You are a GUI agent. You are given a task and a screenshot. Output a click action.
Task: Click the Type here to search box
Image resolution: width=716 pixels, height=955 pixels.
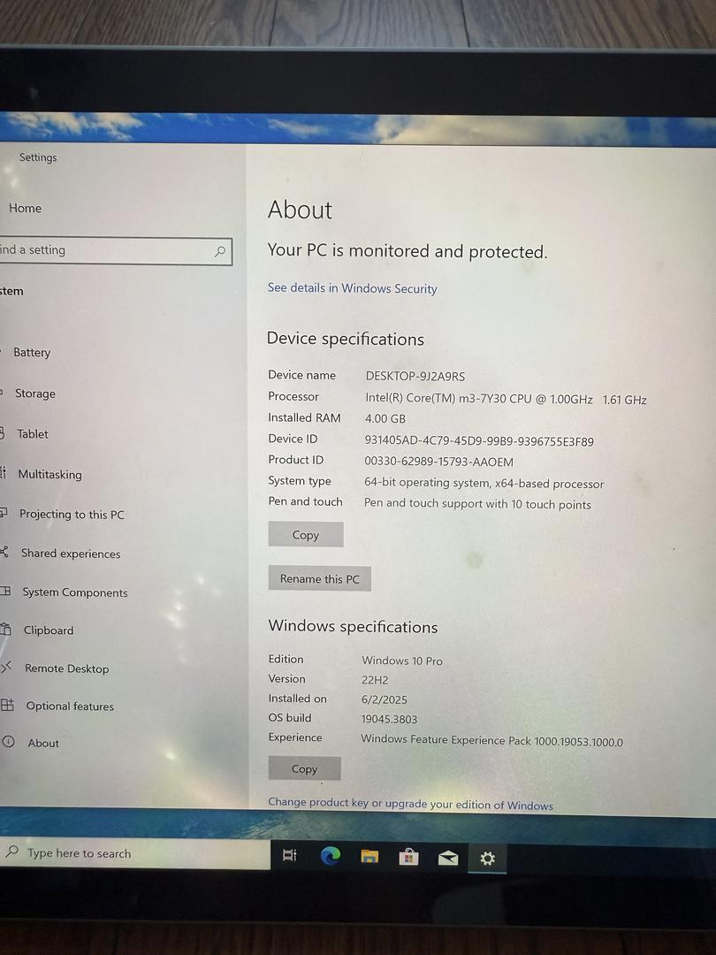coord(135,853)
